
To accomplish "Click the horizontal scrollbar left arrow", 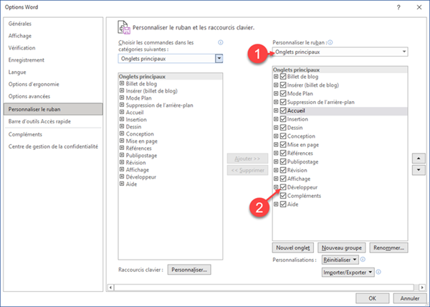I will coord(110,288).
